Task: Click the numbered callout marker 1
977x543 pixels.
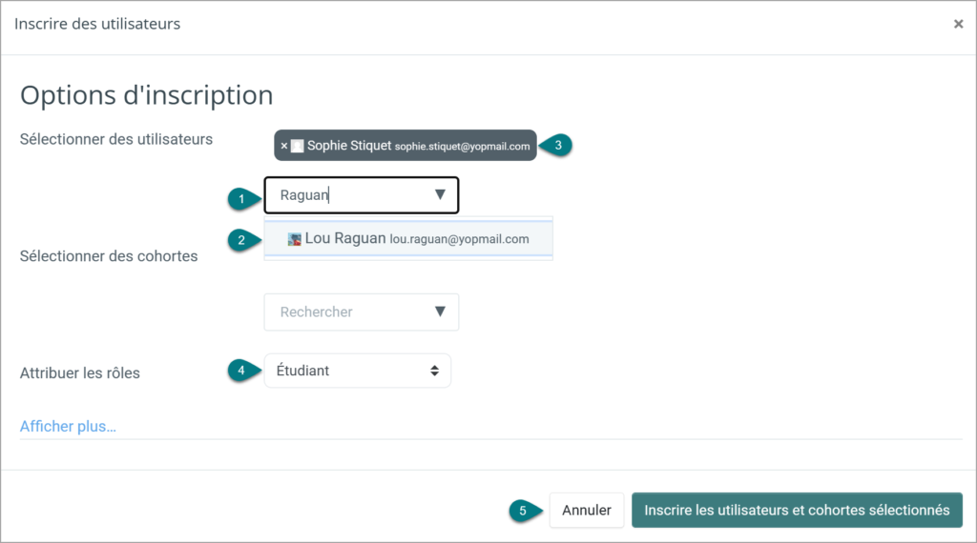Action: pos(243,199)
